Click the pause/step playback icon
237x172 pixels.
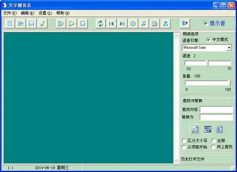point(61,24)
